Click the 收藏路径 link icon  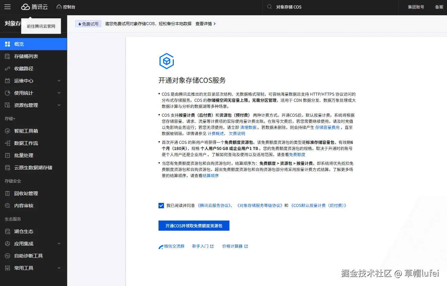point(7,69)
